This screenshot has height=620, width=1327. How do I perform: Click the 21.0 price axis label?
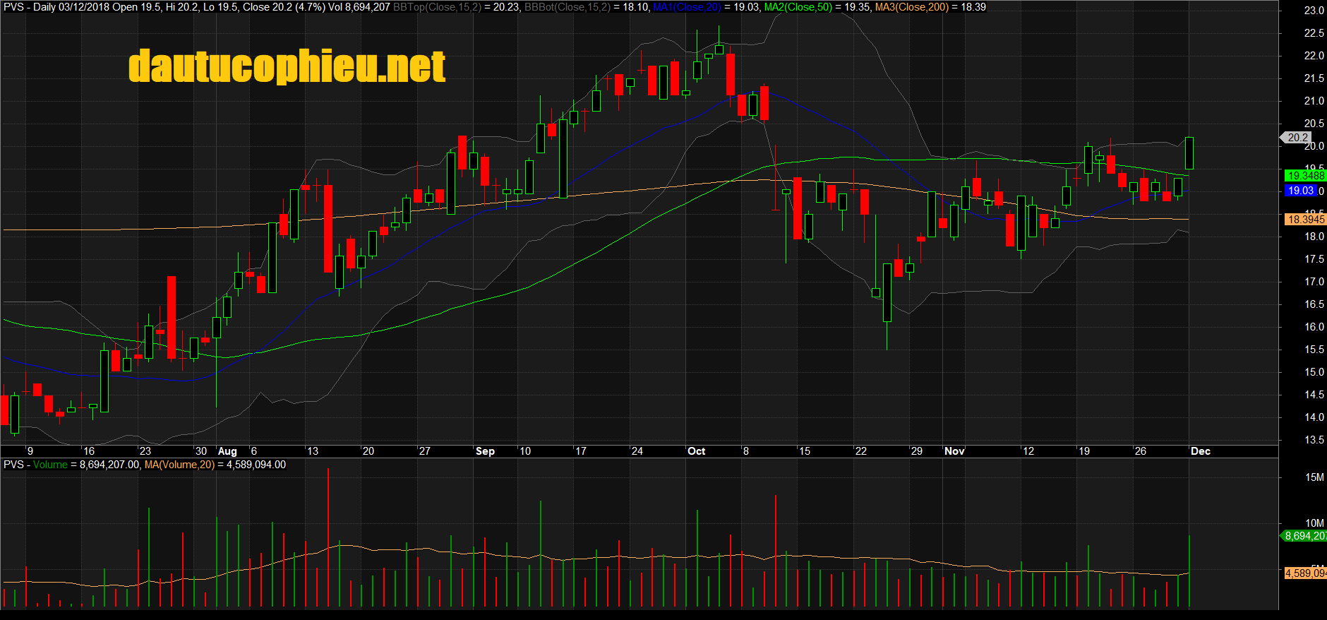pyautogui.click(x=1314, y=101)
